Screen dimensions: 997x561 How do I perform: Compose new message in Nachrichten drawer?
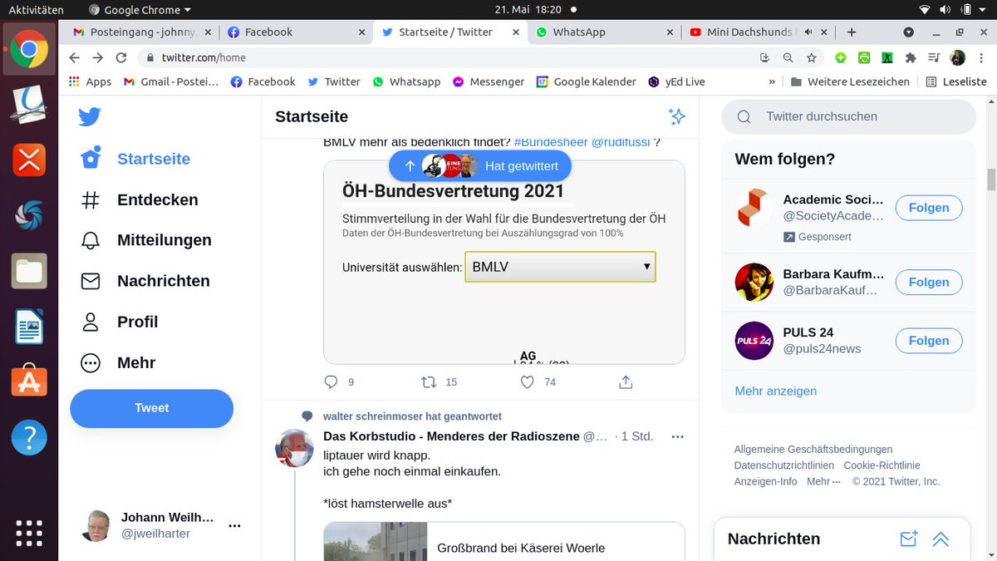point(909,539)
